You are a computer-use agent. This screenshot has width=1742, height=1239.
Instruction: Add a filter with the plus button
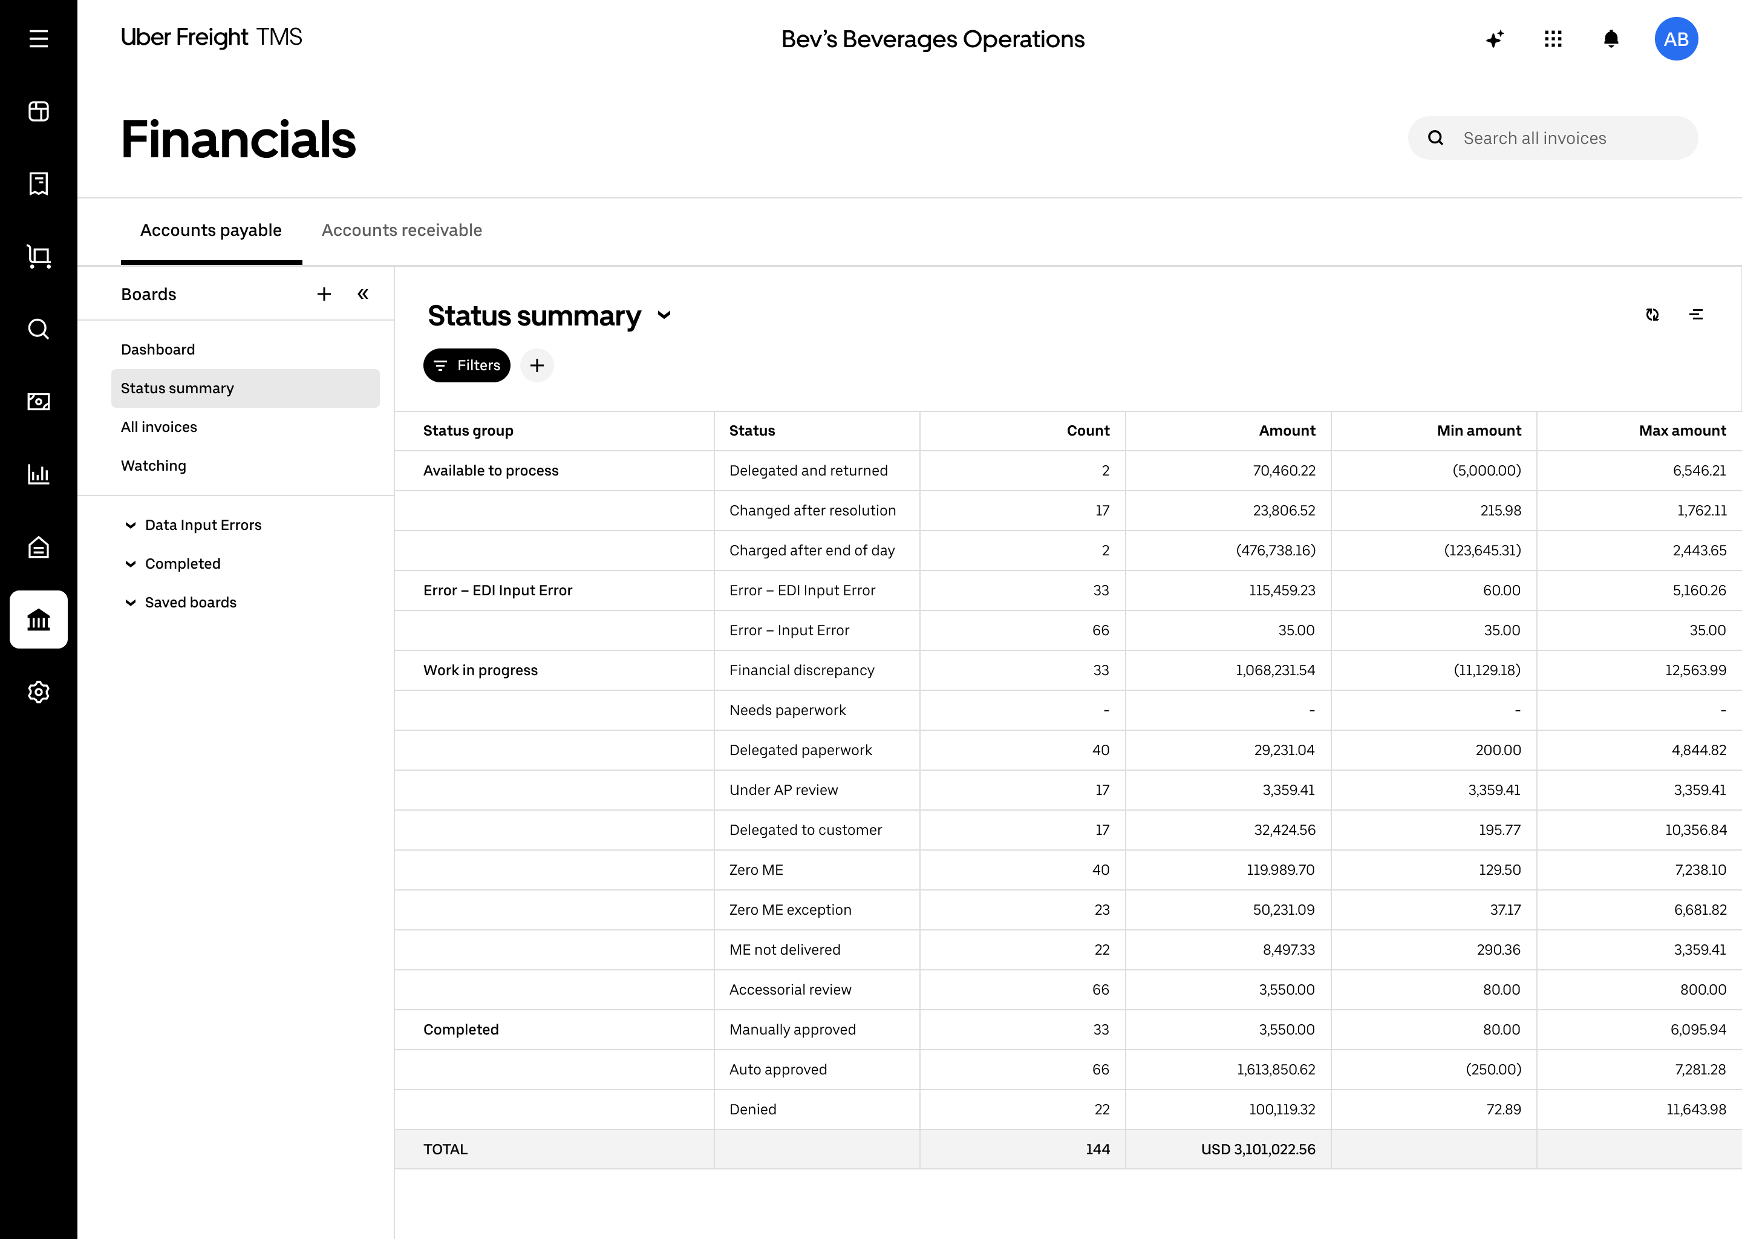(x=537, y=365)
